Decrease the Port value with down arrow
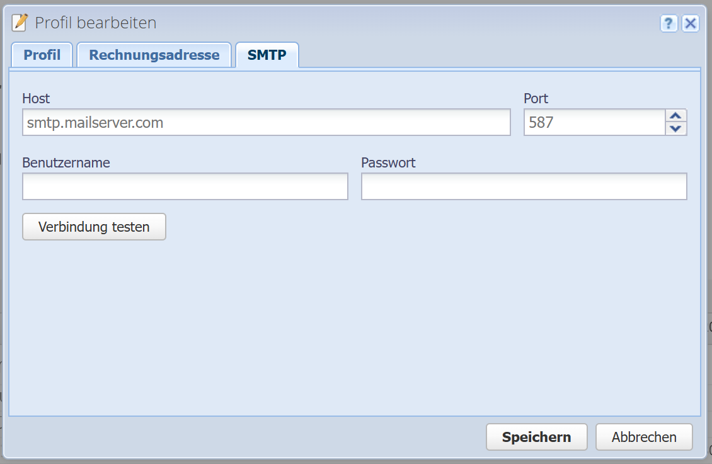The image size is (712, 464). point(676,129)
